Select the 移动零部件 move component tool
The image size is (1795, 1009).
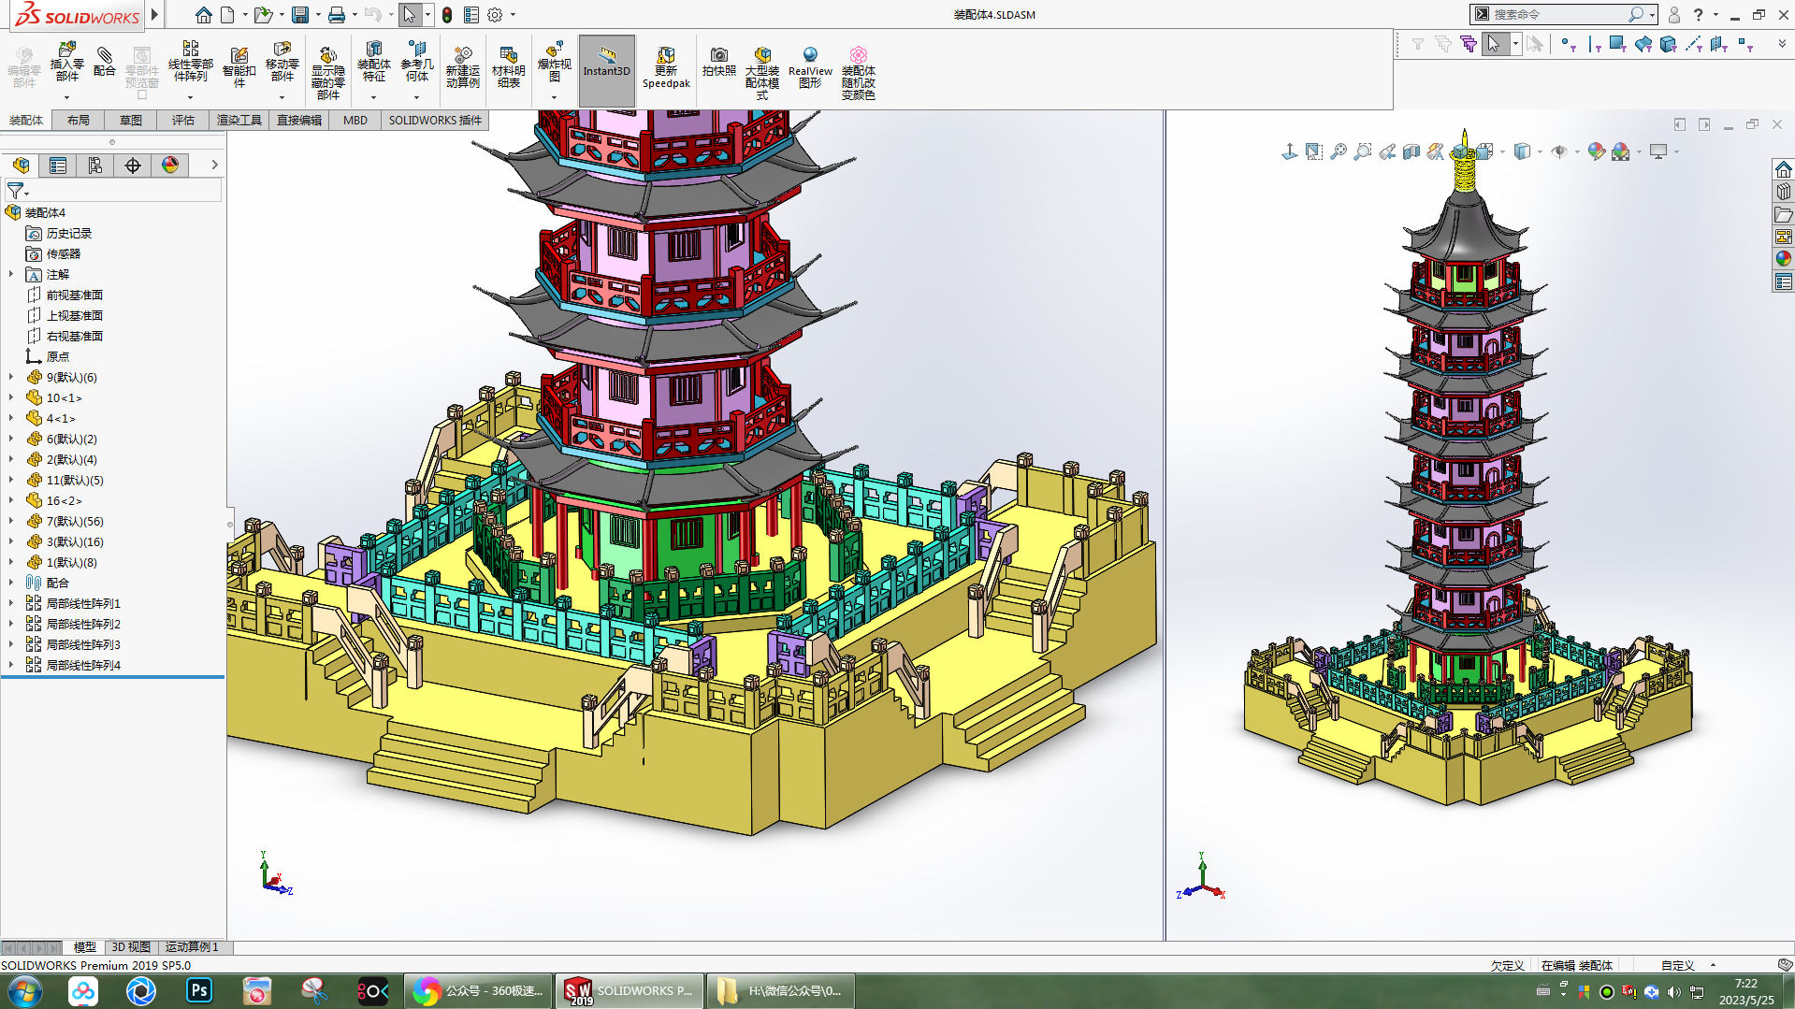coord(282,62)
